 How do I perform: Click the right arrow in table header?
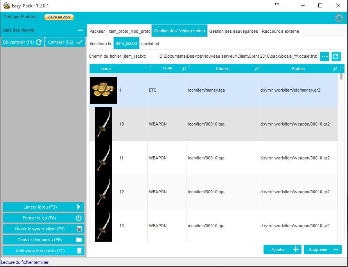[341, 69]
